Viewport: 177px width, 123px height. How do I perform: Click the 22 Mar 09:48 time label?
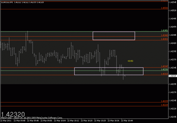33,121
